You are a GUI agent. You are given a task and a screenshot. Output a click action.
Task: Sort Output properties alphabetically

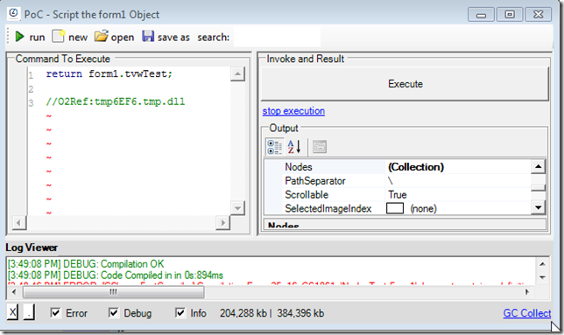click(294, 147)
